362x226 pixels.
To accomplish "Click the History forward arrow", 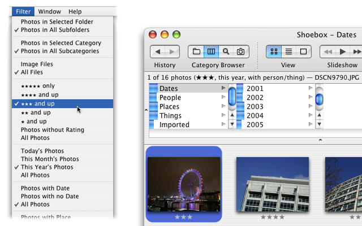I will [172, 52].
